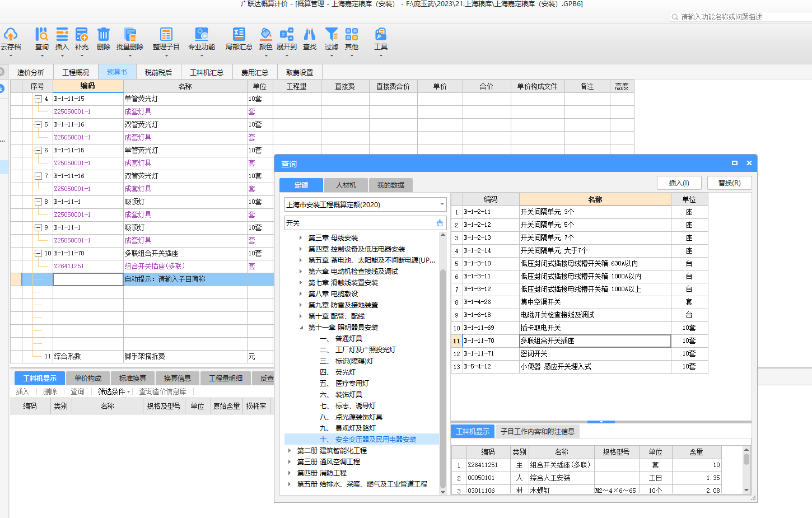Click the 名称 column header in results
Image resolution: width=812 pixels, height=518 pixels.
595,199
